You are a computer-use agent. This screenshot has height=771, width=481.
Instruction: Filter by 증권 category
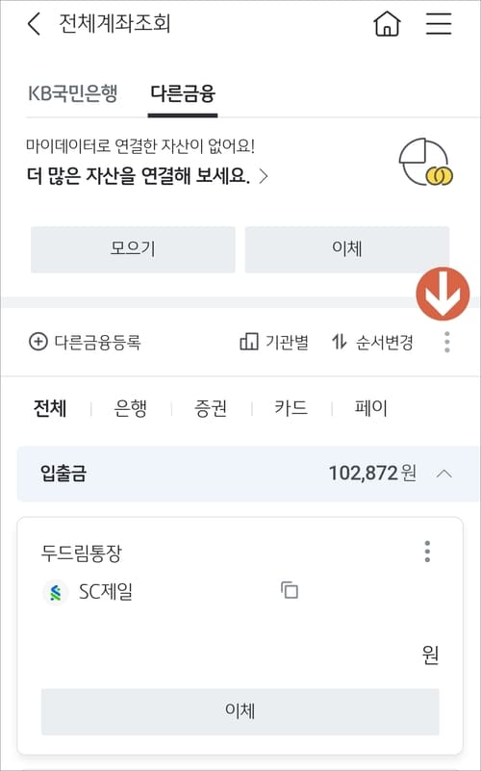tap(211, 408)
